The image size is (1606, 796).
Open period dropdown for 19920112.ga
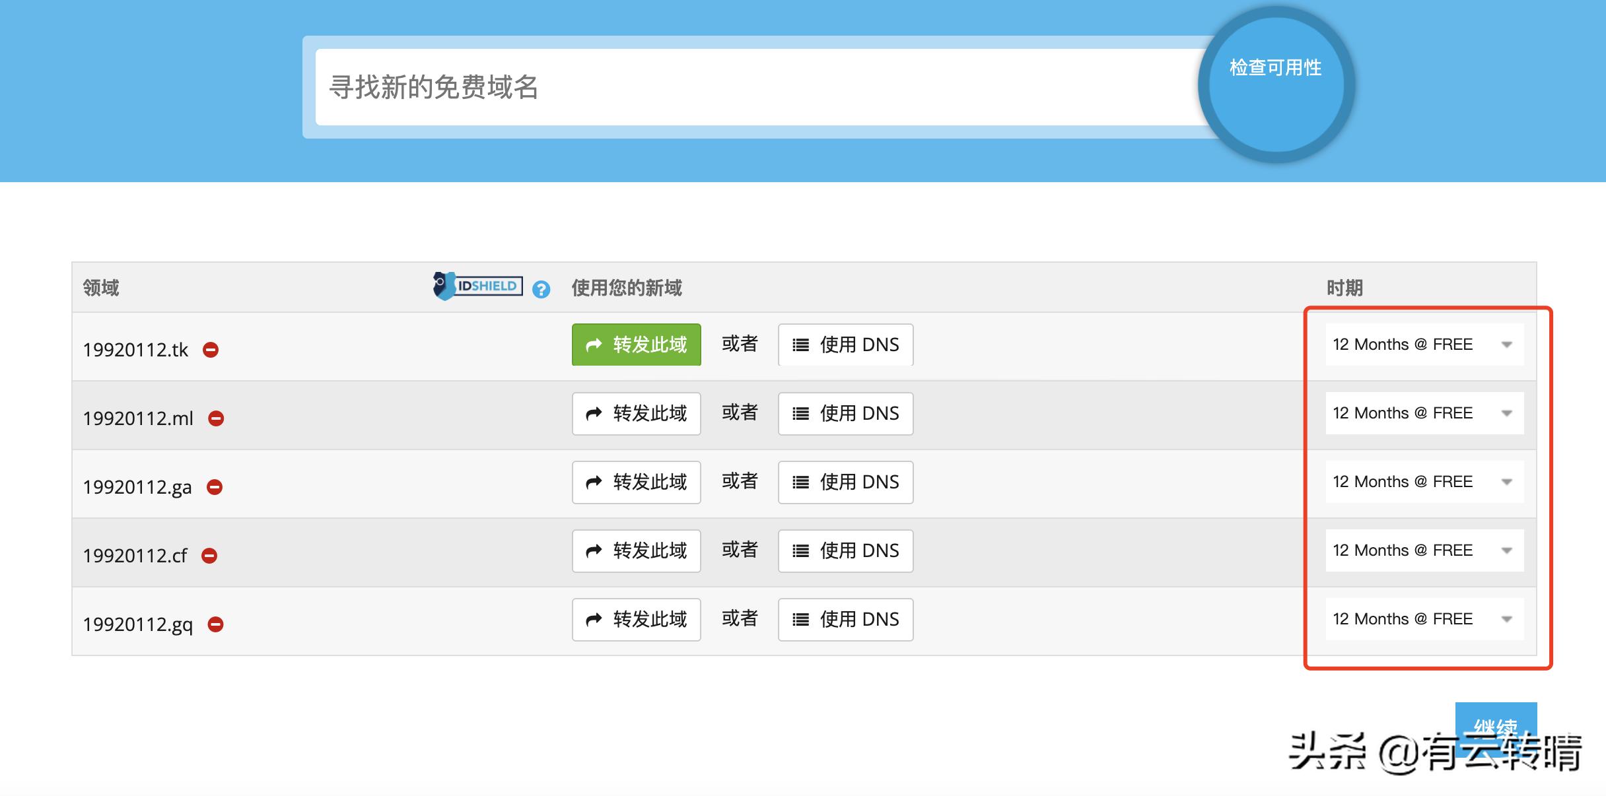(x=1424, y=482)
